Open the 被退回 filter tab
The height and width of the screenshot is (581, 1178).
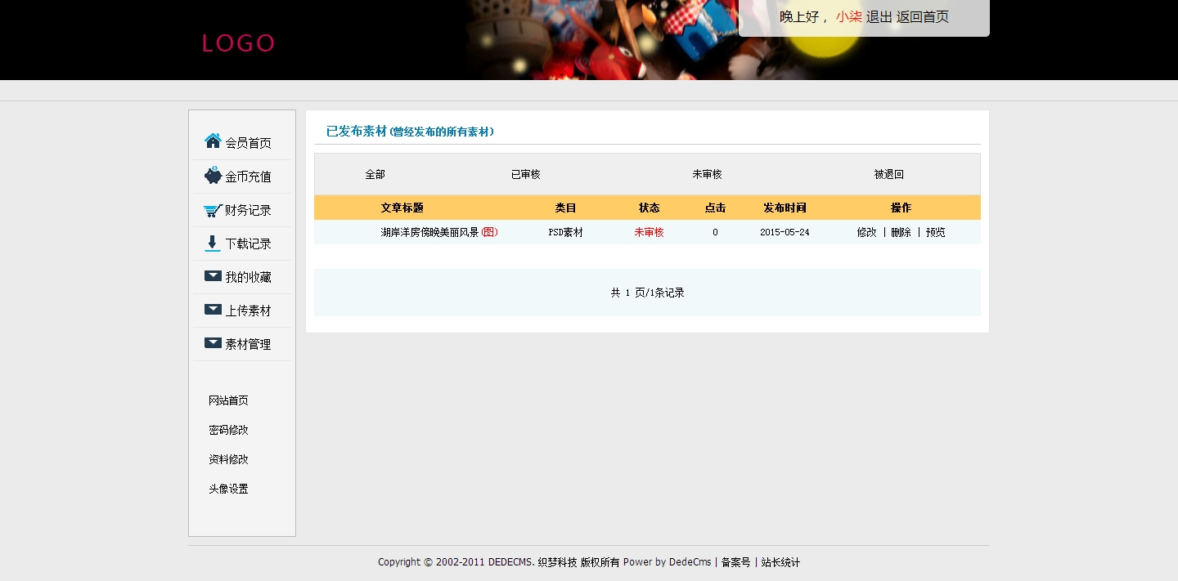pyautogui.click(x=888, y=174)
